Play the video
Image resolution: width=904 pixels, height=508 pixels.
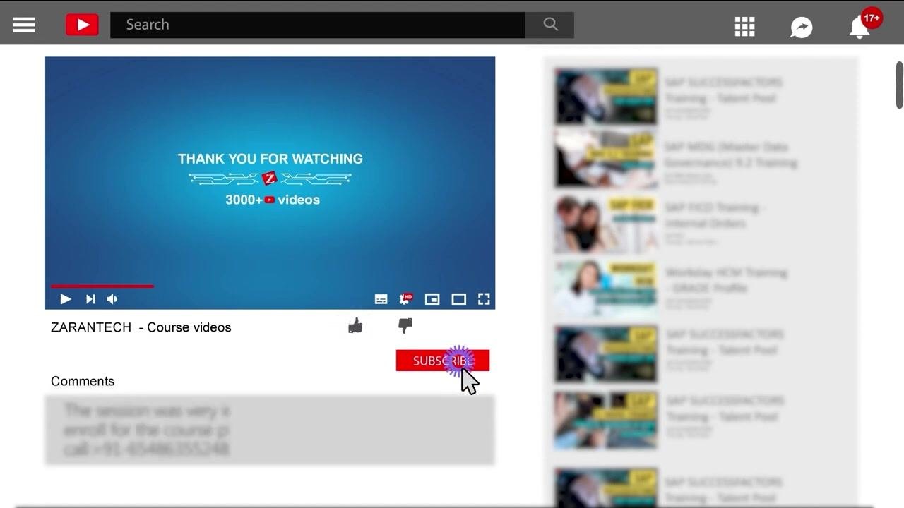pyautogui.click(x=65, y=299)
